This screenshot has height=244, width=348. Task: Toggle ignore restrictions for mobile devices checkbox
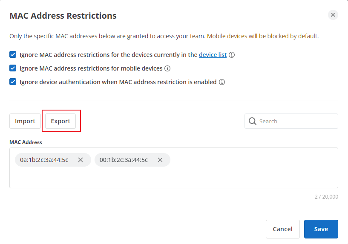pos(13,68)
